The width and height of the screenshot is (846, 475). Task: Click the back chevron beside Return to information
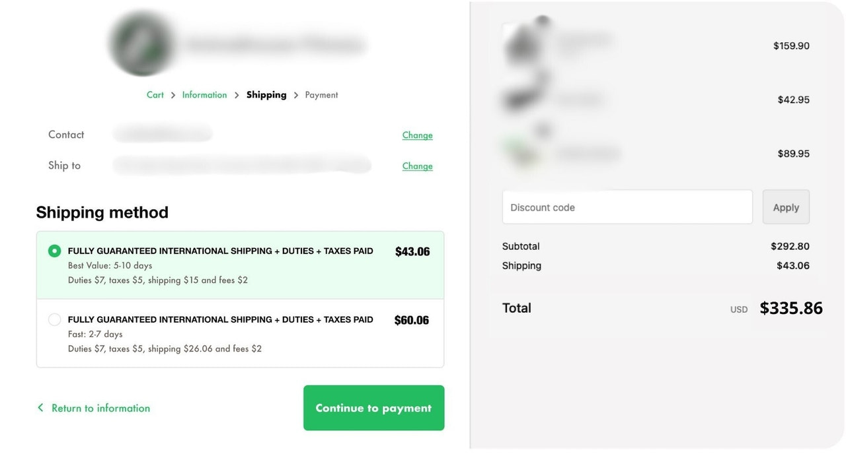click(40, 408)
